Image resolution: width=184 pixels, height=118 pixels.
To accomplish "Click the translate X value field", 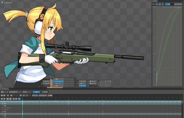I will pos(66,81).
